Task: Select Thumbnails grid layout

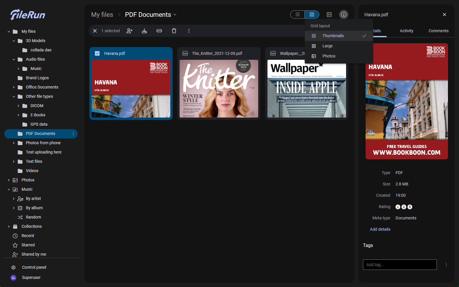Action: click(x=339, y=36)
